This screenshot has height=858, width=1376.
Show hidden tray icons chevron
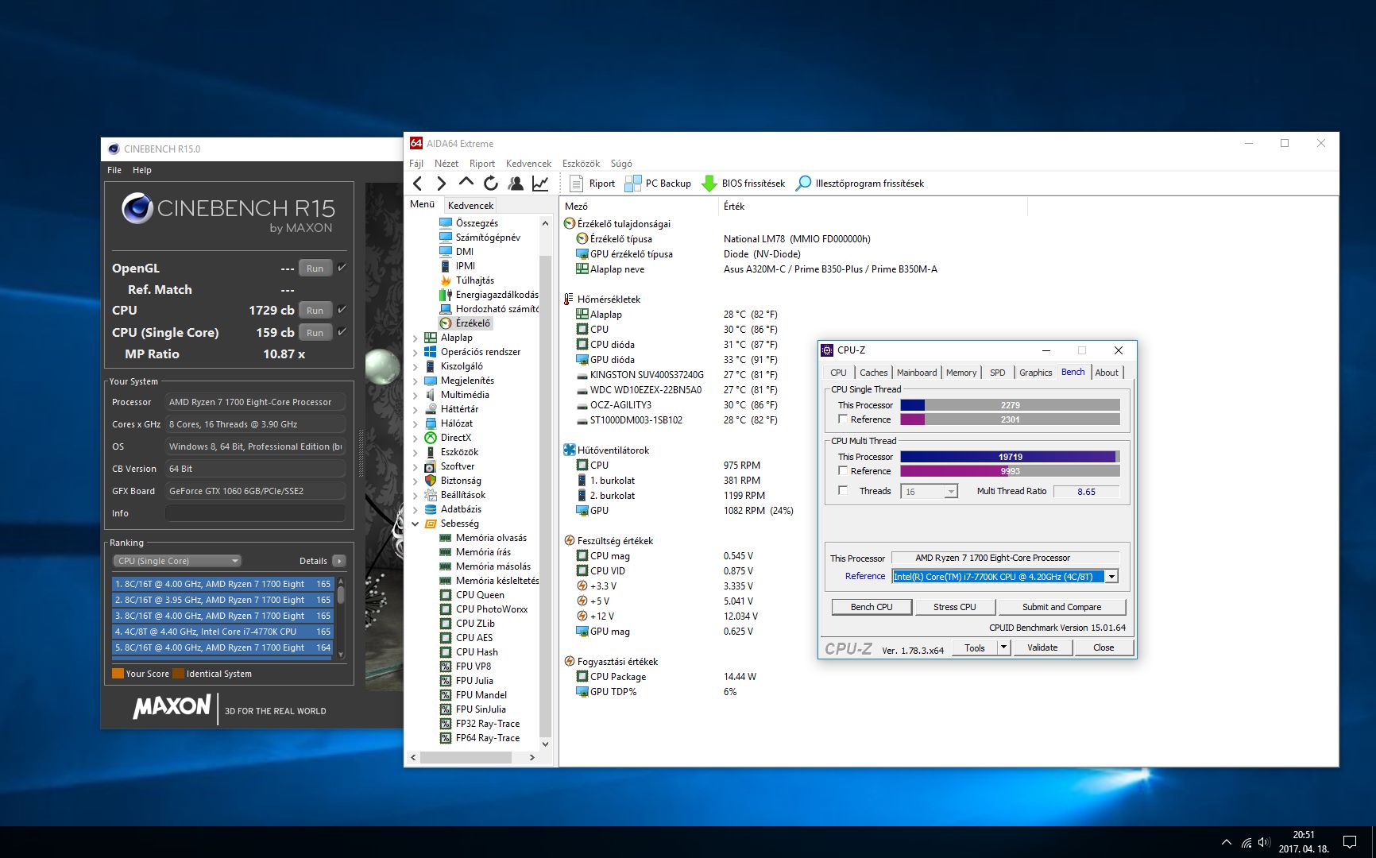pyautogui.click(x=1227, y=842)
